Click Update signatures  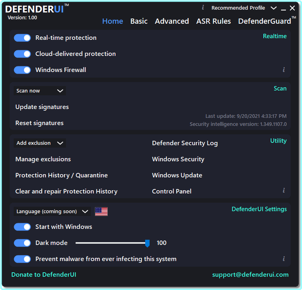click(x=42, y=107)
